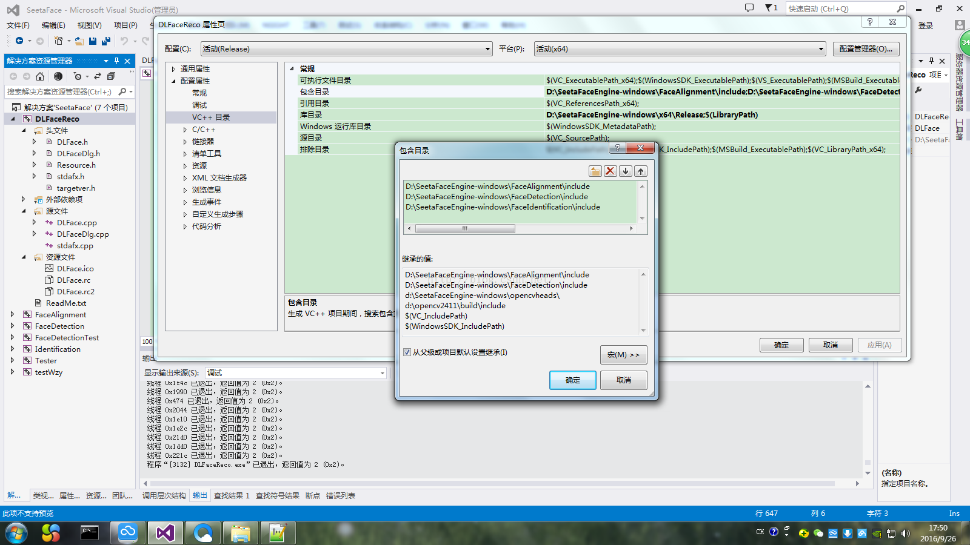970x545 pixels.
Task: Open the Show output from dropdown
Action: pos(296,372)
